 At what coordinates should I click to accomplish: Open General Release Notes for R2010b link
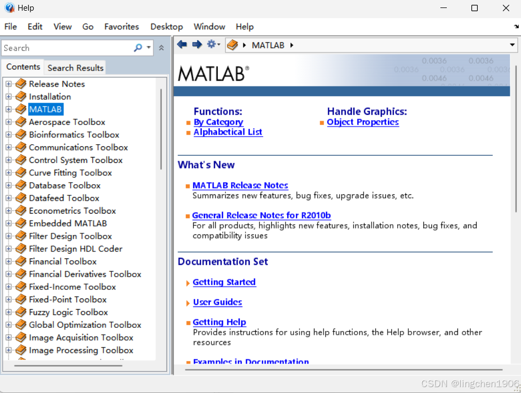click(262, 215)
